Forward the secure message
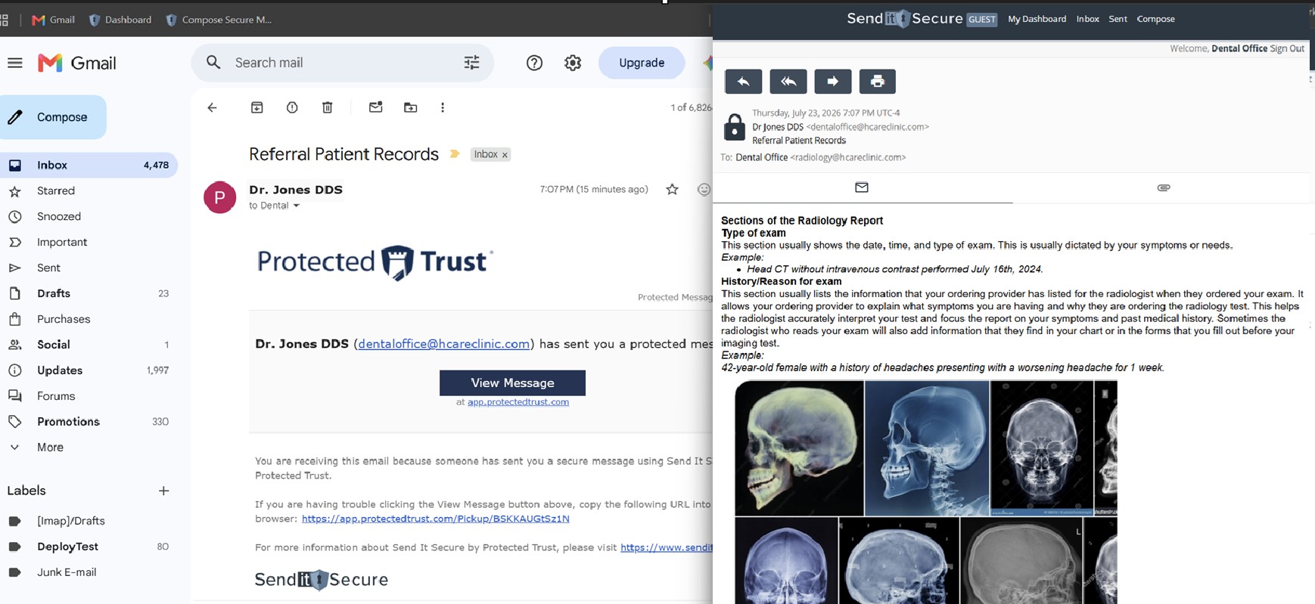The image size is (1315, 604). 833,81
